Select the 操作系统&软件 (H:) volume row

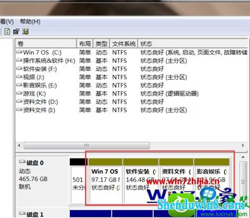[x=132, y=61]
